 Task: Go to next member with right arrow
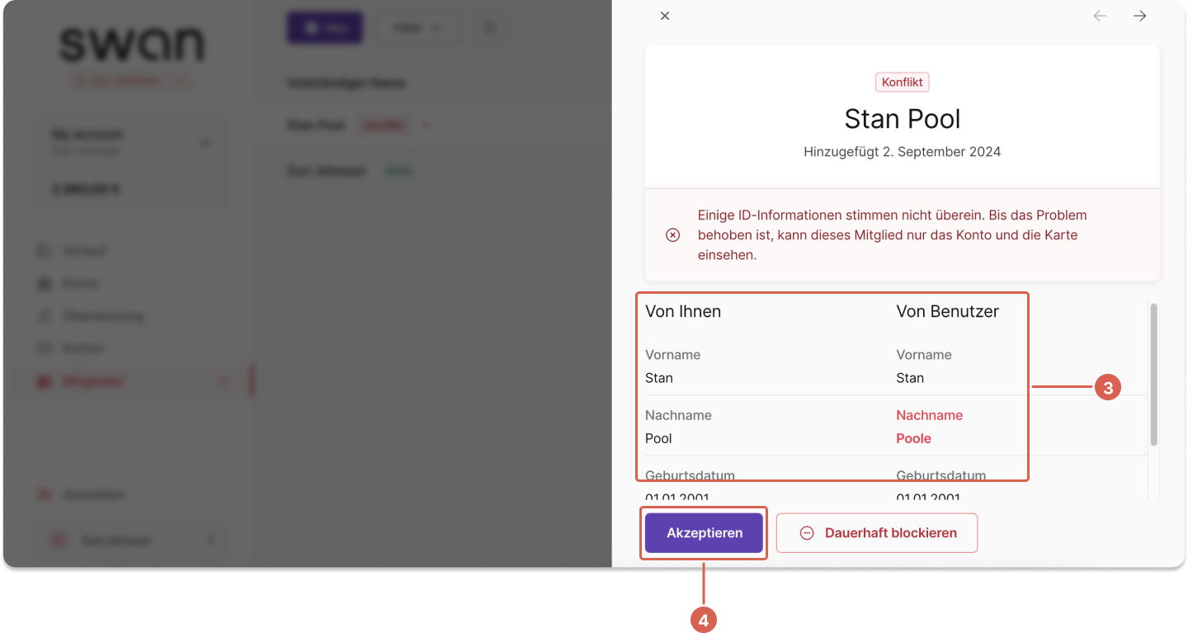1140,16
